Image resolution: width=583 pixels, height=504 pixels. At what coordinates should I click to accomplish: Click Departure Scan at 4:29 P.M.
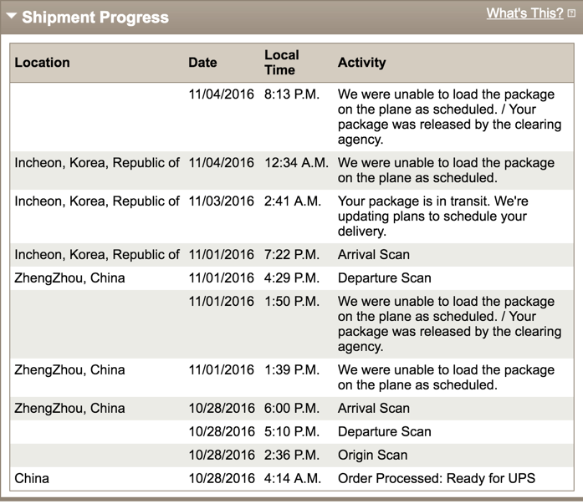[x=385, y=277]
